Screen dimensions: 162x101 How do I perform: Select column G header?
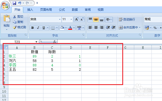(125, 48)
